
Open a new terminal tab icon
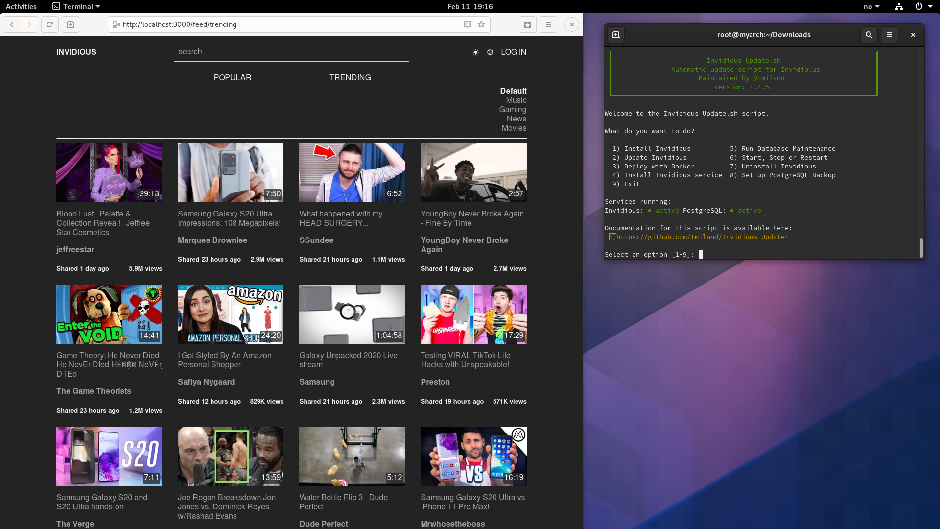616,35
